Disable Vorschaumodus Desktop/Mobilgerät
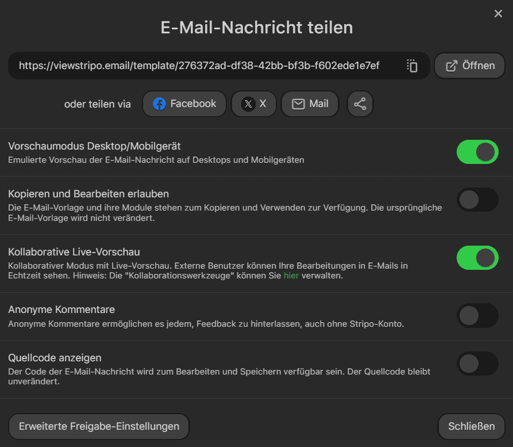 [x=477, y=152]
